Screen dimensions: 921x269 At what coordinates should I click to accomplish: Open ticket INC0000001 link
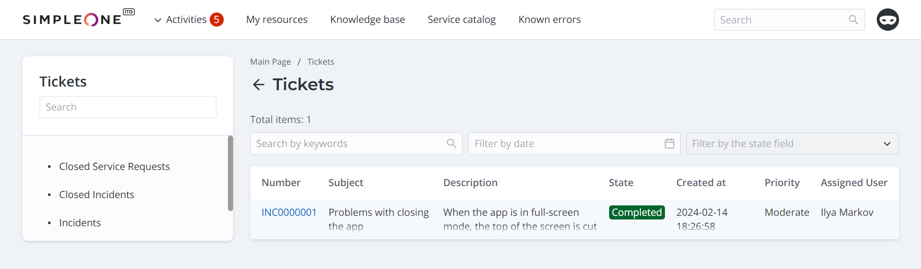coord(289,212)
